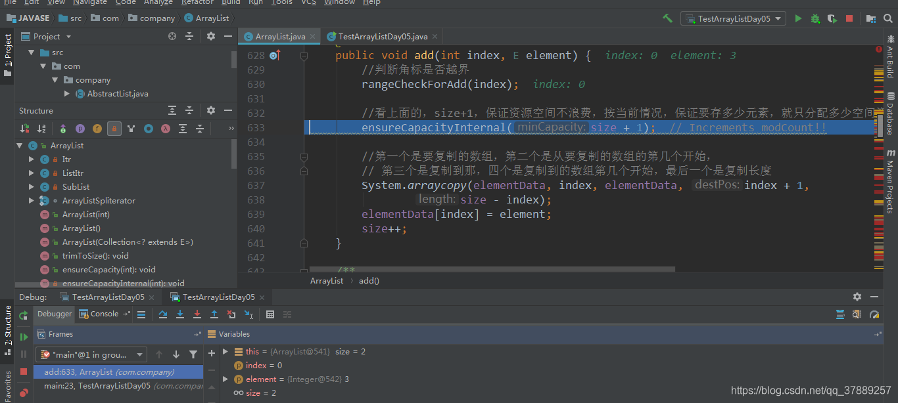Open Evaluate Expression calculator icon
The height and width of the screenshot is (403, 898).
point(270,314)
